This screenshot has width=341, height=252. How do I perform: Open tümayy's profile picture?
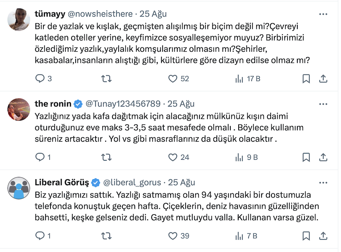18,20
